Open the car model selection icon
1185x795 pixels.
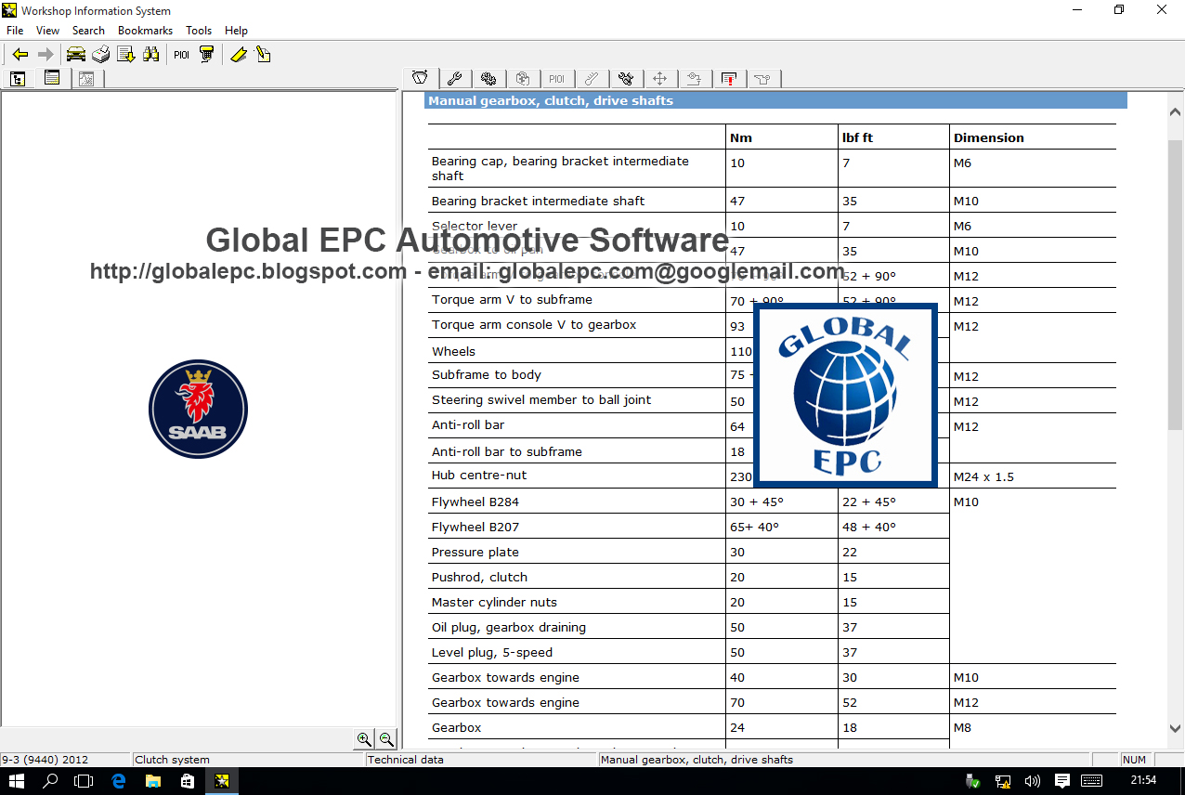(x=76, y=55)
